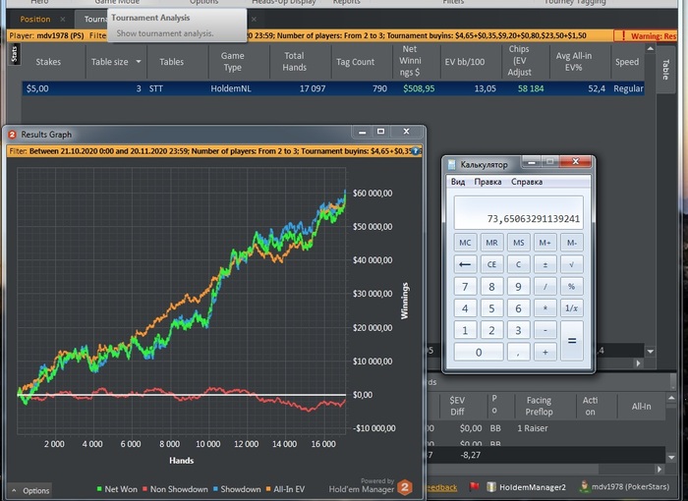Click main table horizontal scroll right arrow
This screenshot has height=501, width=688.
point(639,363)
